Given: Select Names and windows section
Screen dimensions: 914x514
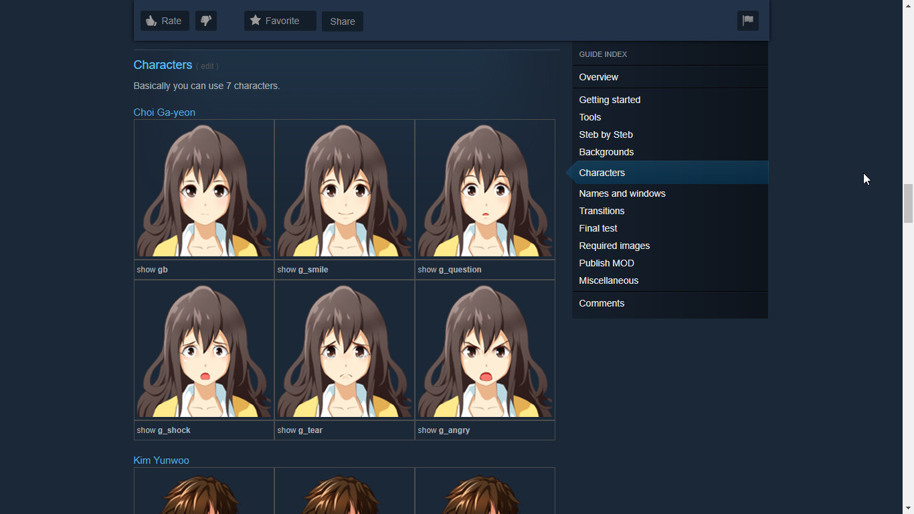Looking at the screenshot, I should coord(622,193).
